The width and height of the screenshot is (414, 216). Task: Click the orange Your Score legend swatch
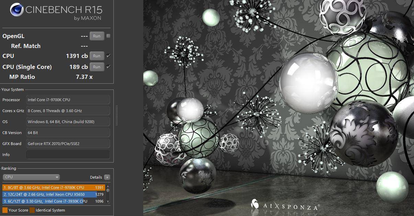coord(5,210)
